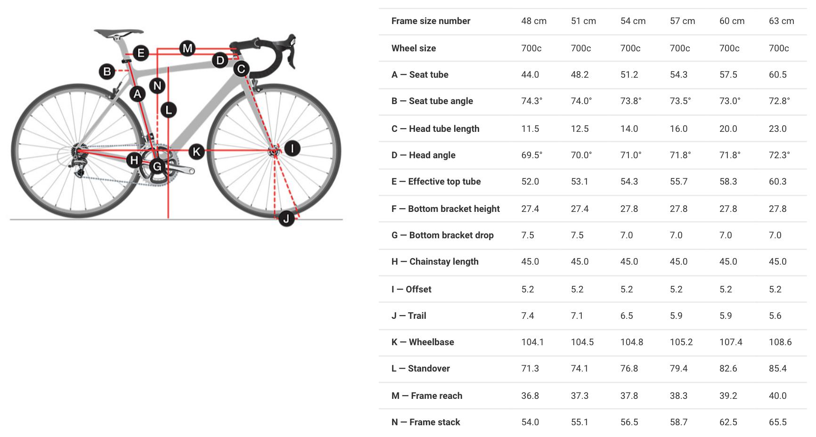Viewport: 816px width, 437px height.
Task: Select the E marker circle near the saddle
Action: 140,53
